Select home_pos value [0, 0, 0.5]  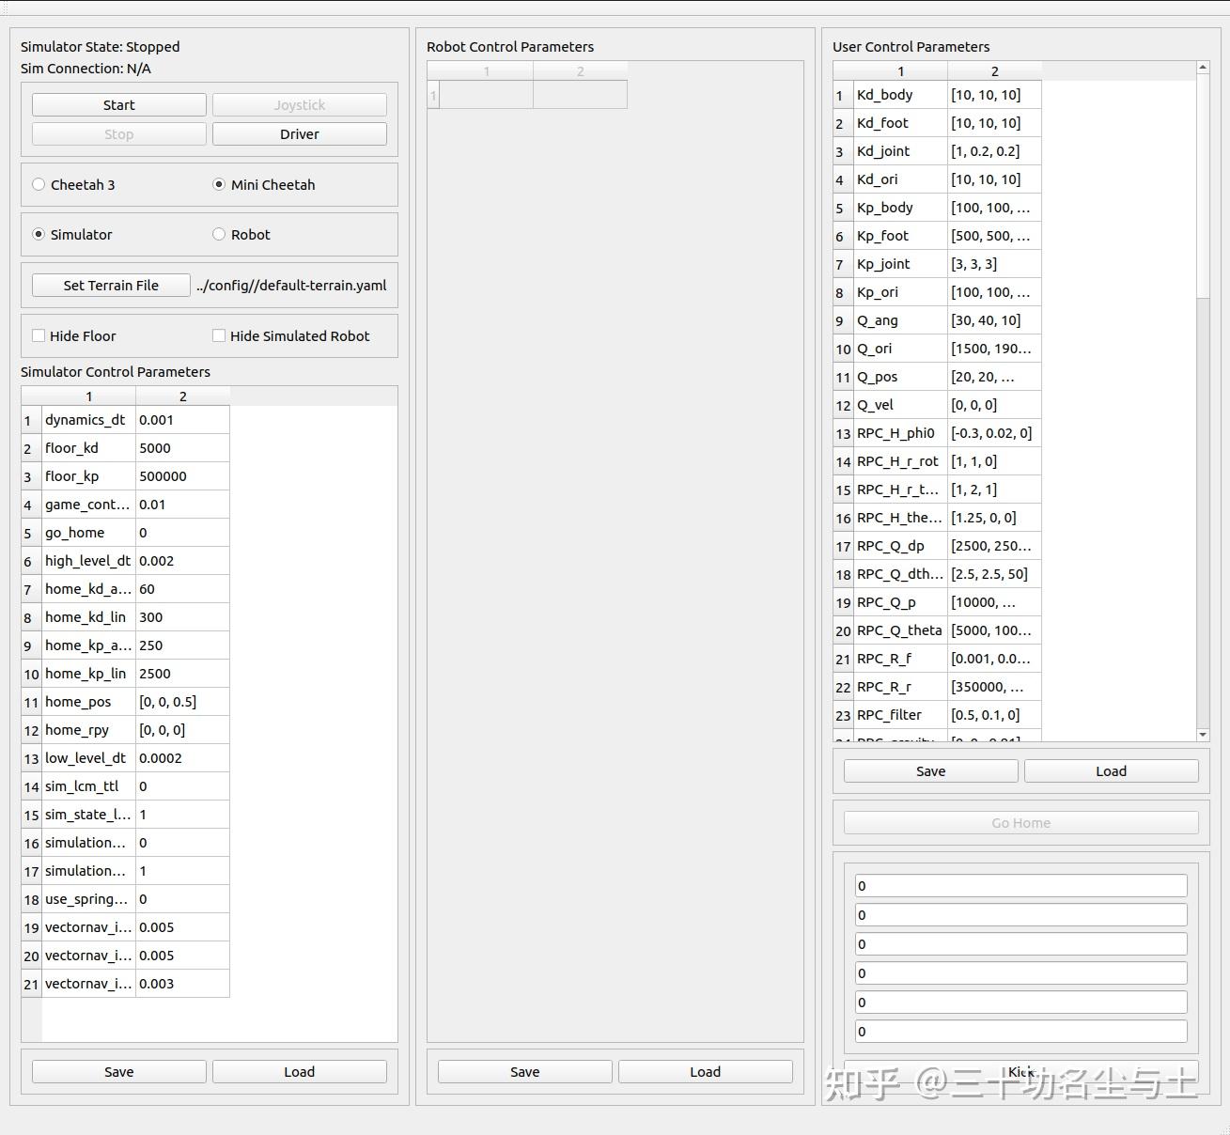pyautogui.click(x=182, y=702)
